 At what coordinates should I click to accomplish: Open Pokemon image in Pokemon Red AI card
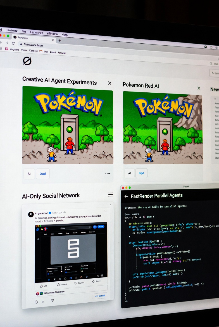tap(163, 128)
